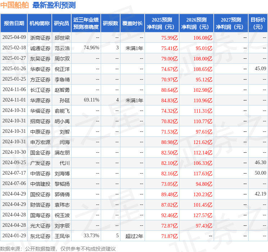The width and height of the screenshot is (268, 252).
Task: Click the 80.64亿 profit value
Action: 169,90
